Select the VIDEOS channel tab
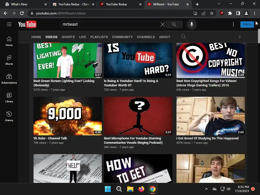This screenshot has height=195, width=260. pos(51,37)
